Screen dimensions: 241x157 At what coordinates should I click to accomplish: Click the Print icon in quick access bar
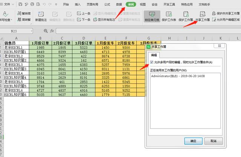coord(32,4)
